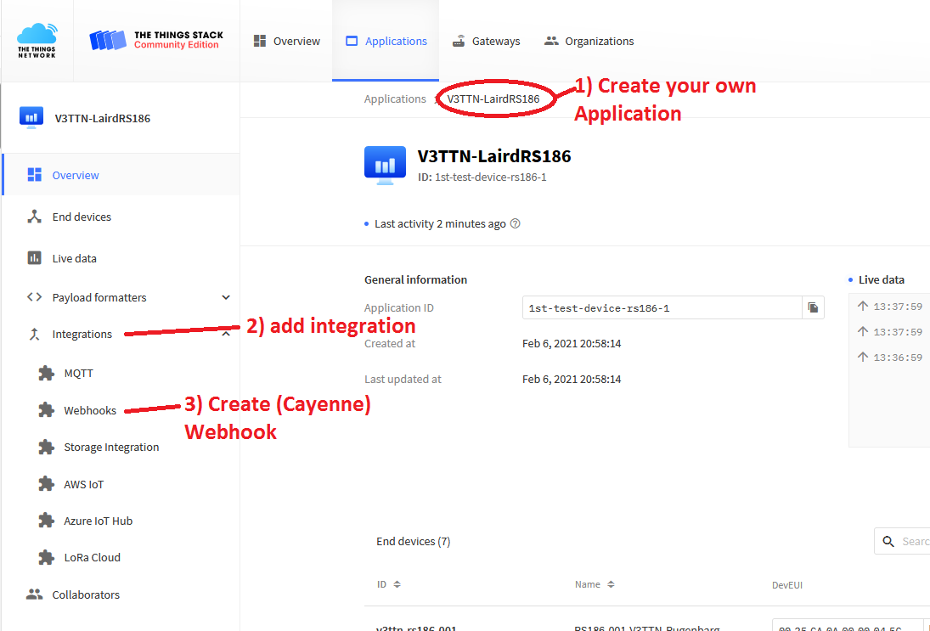Click The Things Network cloud logo
The width and height of the screenshot is (930, 631).
[x=37, y=40]
